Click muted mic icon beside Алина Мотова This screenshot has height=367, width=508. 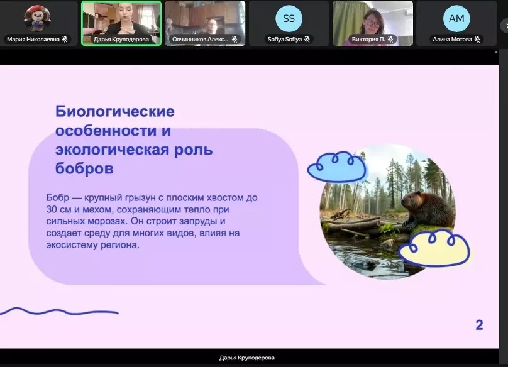(477, 39)
